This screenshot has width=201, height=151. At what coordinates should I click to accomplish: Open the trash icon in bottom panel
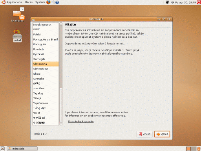[199, 149]
